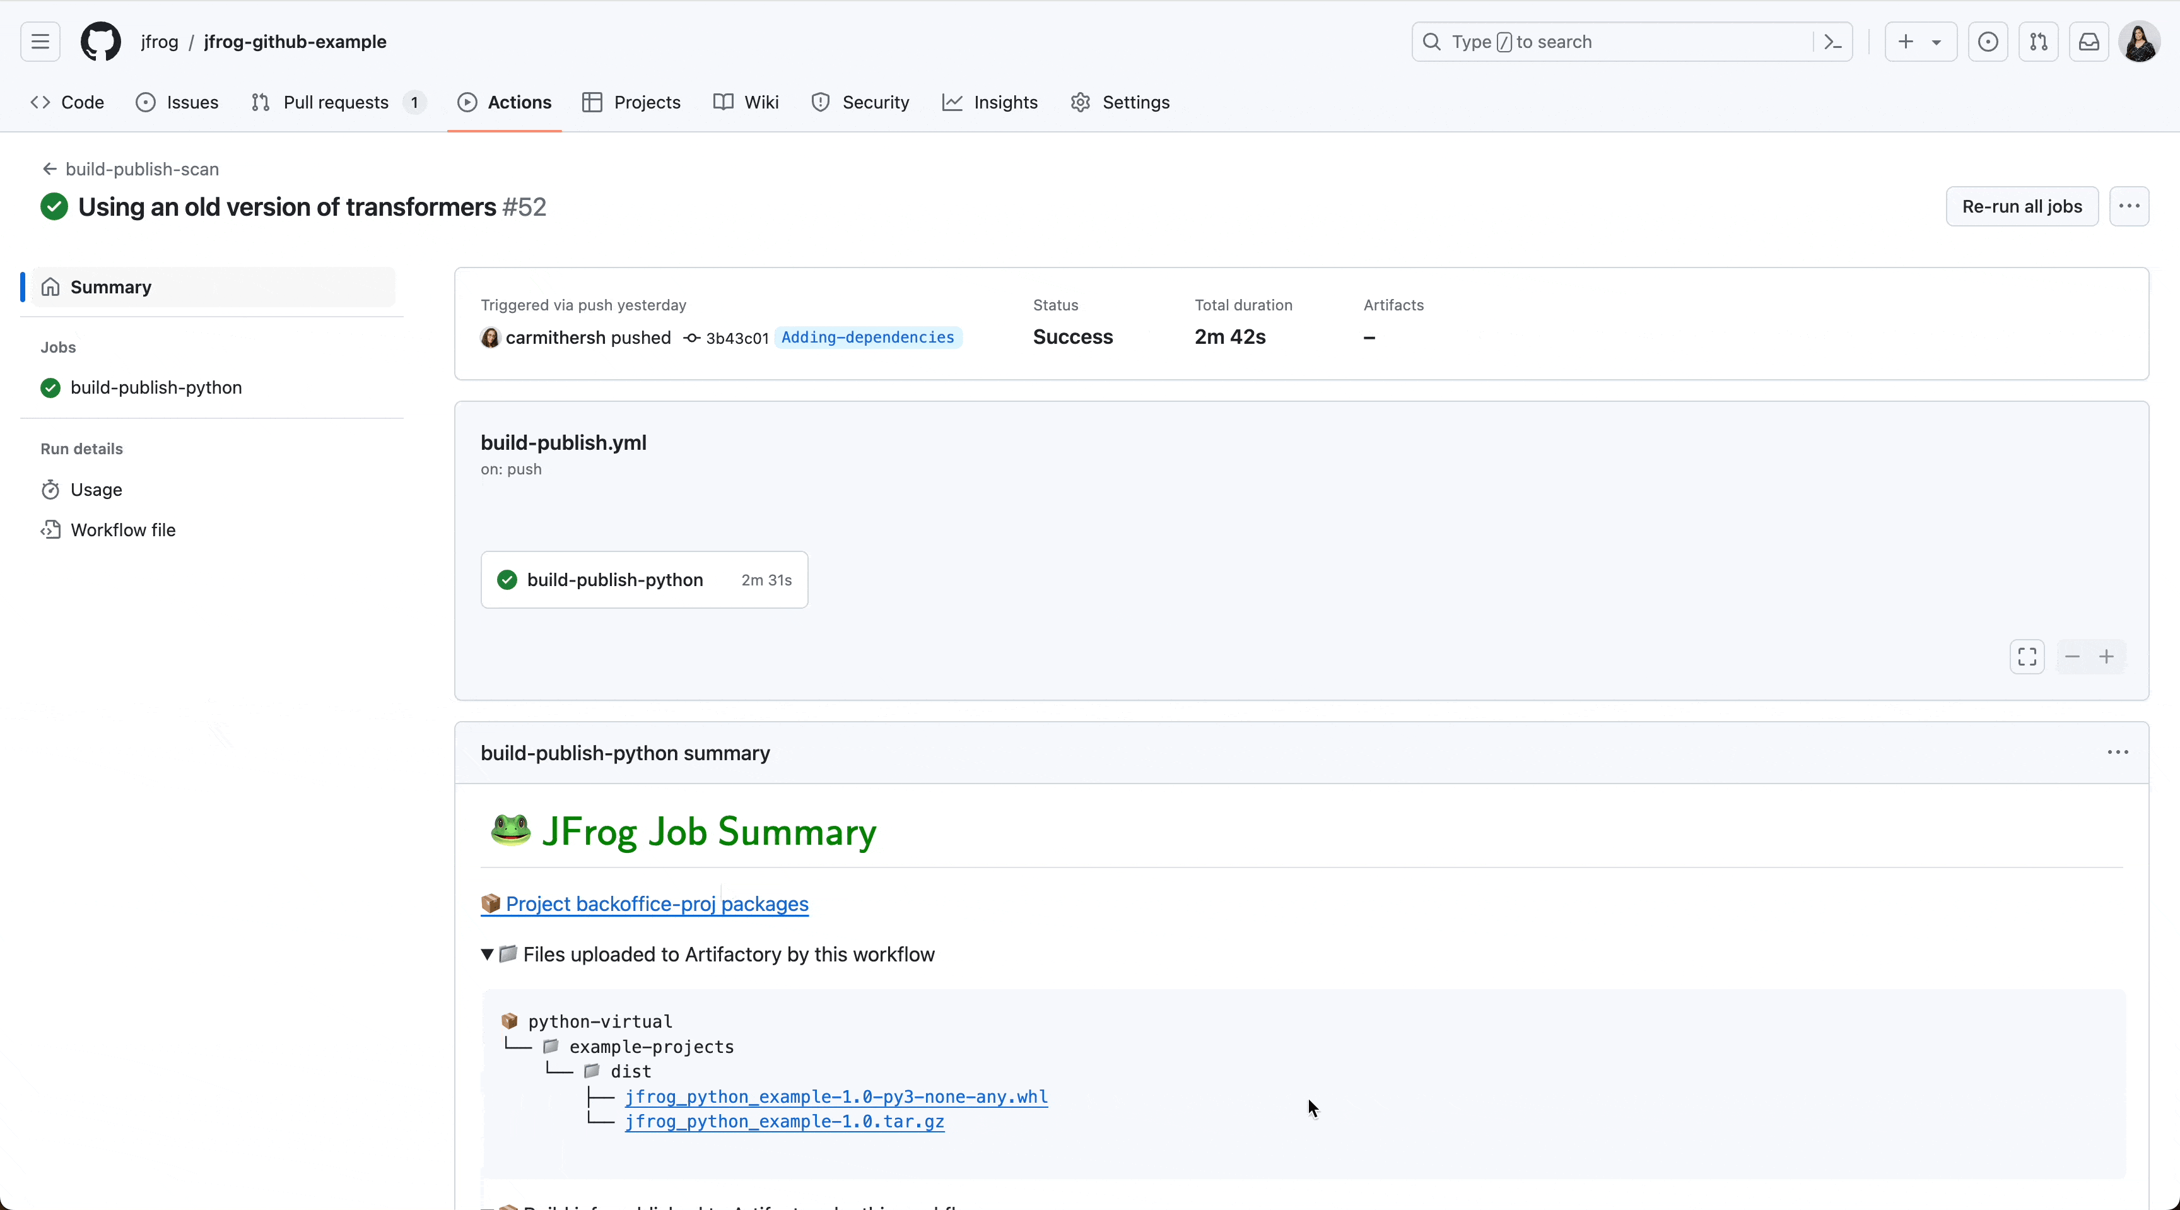
Task: Zoom out on the workflow graph
Action: 2072,657
